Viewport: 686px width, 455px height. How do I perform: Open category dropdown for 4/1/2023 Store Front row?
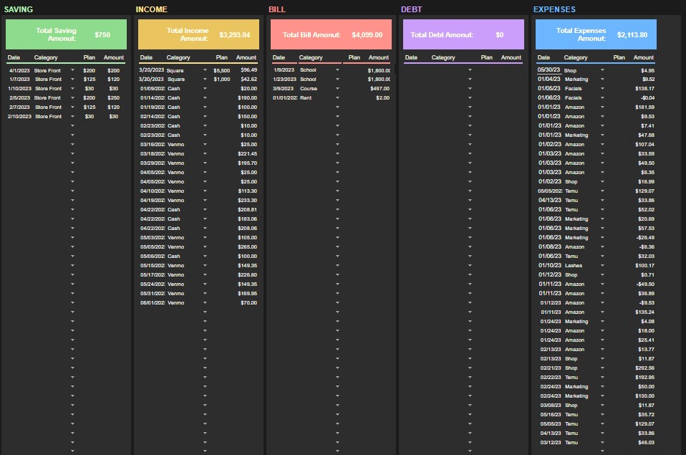click(72, 70)
